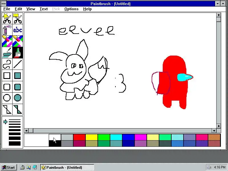Select the empty Box tool
This screenshot has width=228, height=171.
point(7,76)
